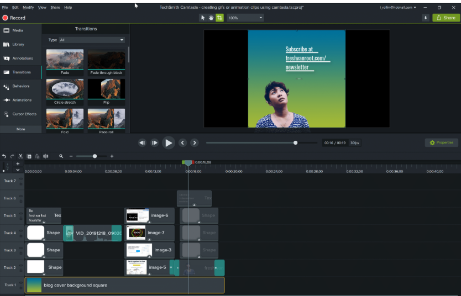The image size is (461, 296).
Task: Hide Track 3 using its eye icon
Action: (x=21, y=248)
